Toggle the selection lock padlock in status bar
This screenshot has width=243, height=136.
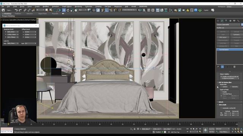click(134, 129)
